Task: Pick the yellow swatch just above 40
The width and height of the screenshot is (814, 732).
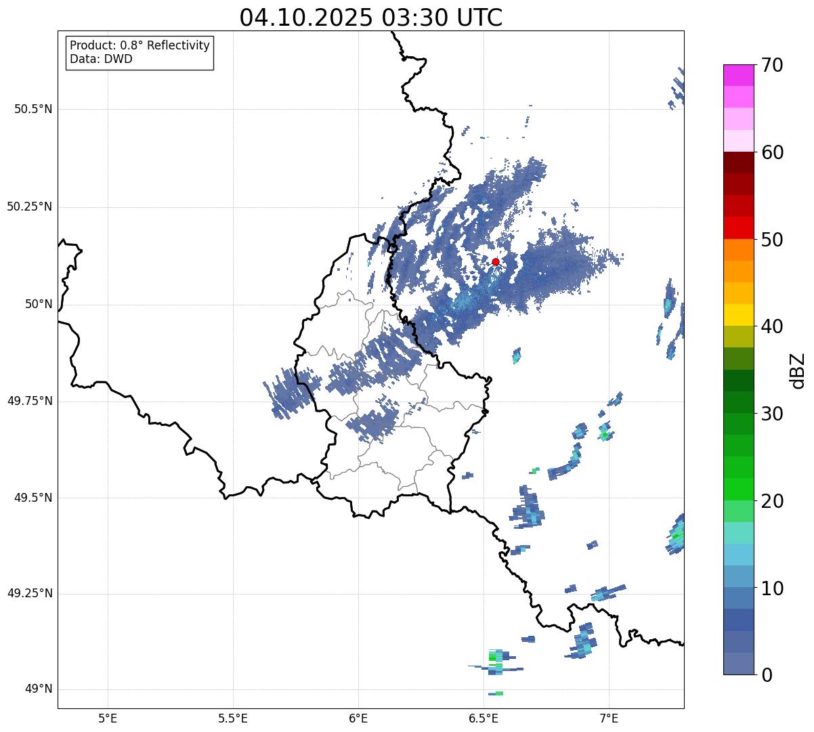Action: click(x=738, y=315)
